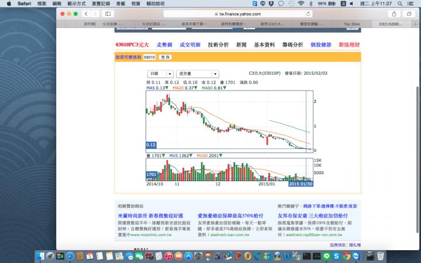Switch to the 請問 C3元大 tab
Screen dimensions: 421x263
click(x=273, y=24)
